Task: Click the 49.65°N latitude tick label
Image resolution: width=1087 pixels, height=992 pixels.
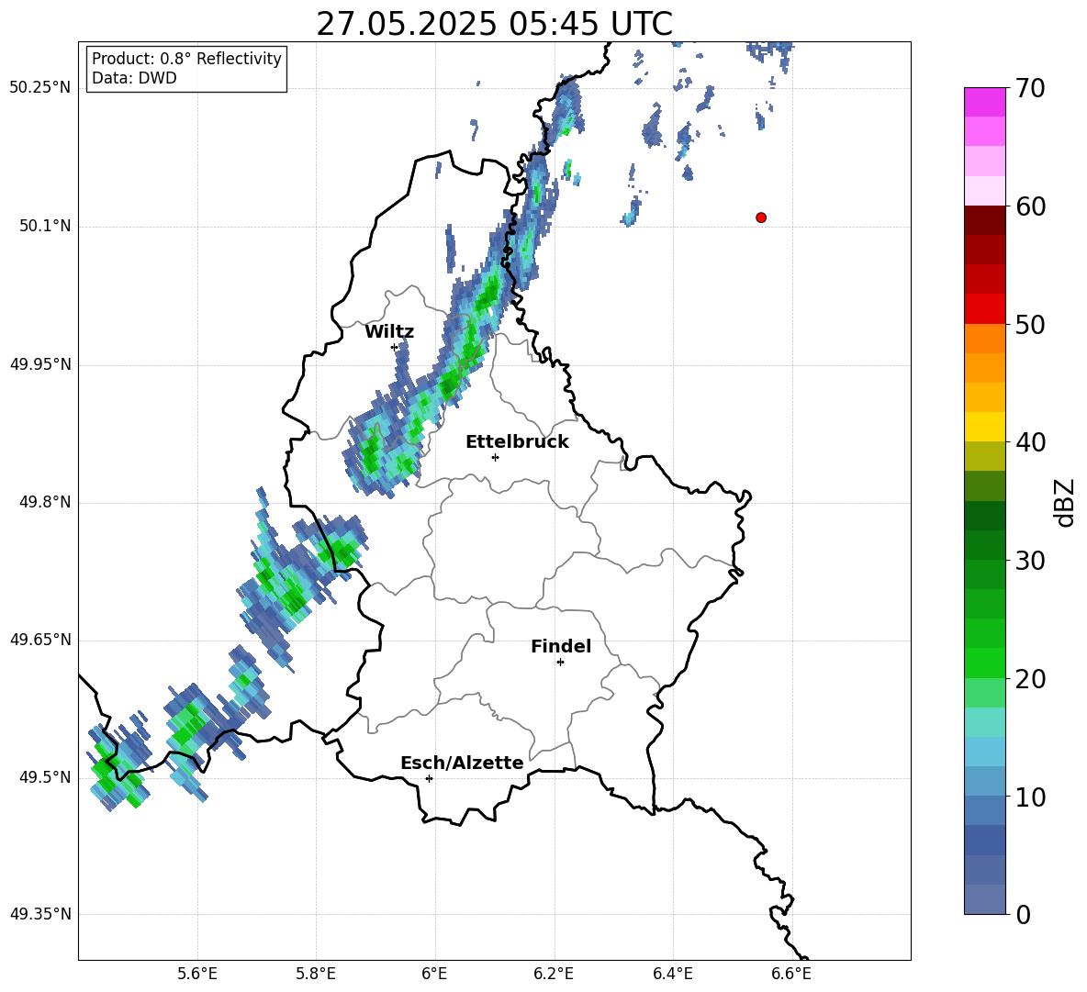Action: (40, 640)
